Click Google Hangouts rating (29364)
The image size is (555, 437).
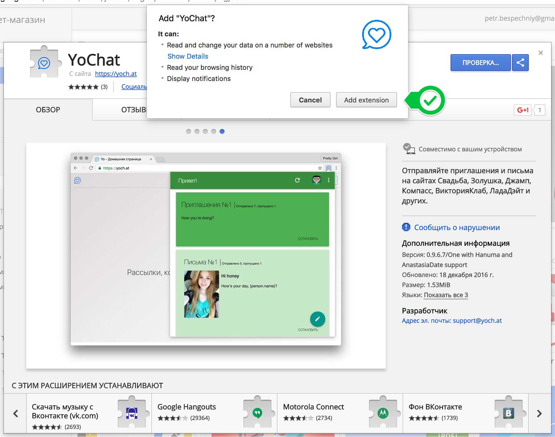183,418
